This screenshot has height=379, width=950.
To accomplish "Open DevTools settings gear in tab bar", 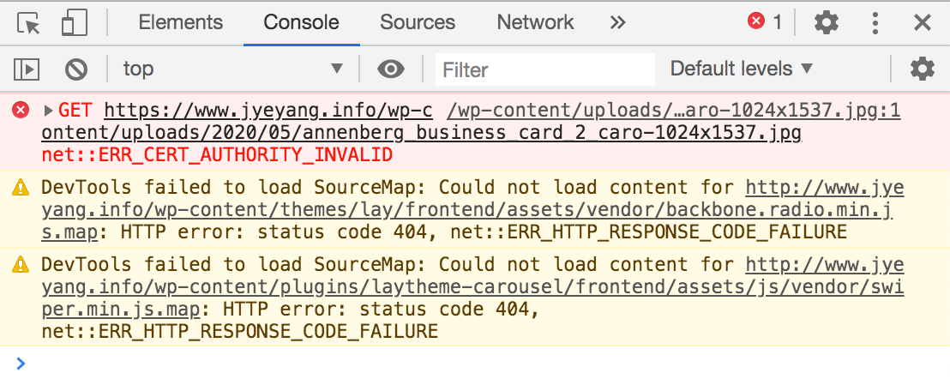I will [827, 23].
